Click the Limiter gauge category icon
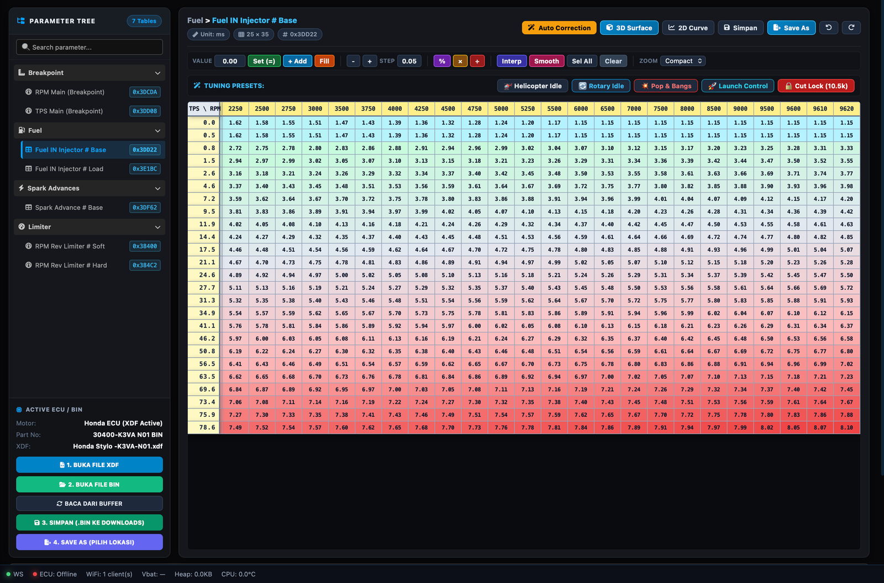This screenshot has height=583, width=884. (22, 227)
